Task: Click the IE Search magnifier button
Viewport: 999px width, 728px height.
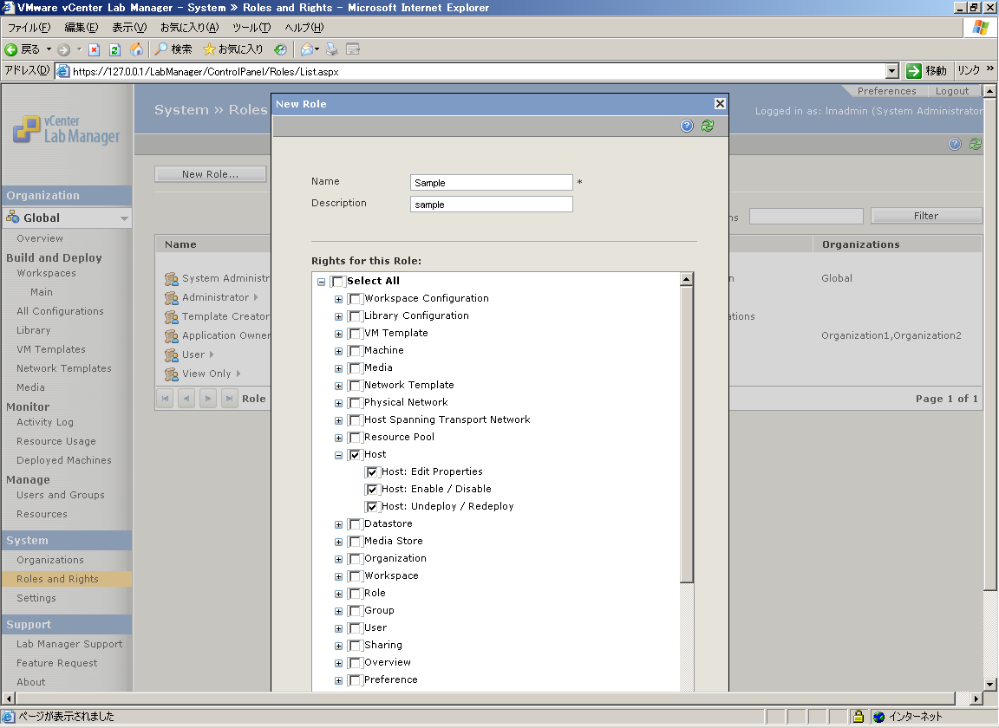Action: (173, 49)
